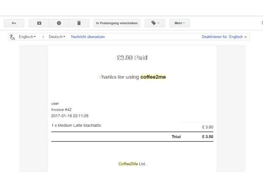Click 'Coffee2Me Ltd.' footer text

pyautogui.click(x=132, y=164)
